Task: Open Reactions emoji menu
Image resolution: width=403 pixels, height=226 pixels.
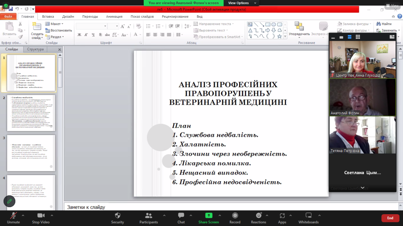Action: coord(258,216)
